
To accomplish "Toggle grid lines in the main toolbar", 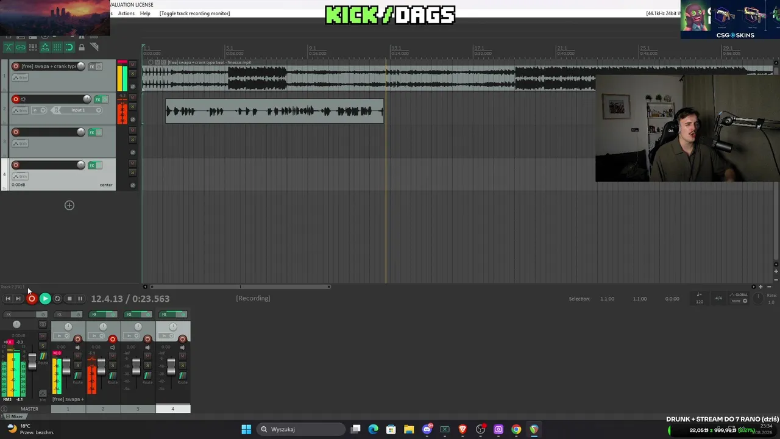I will click(57, 48).
